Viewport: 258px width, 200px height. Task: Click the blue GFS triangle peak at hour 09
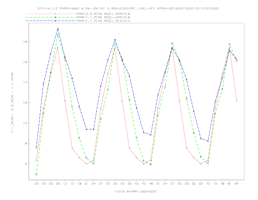click(58, 29)
